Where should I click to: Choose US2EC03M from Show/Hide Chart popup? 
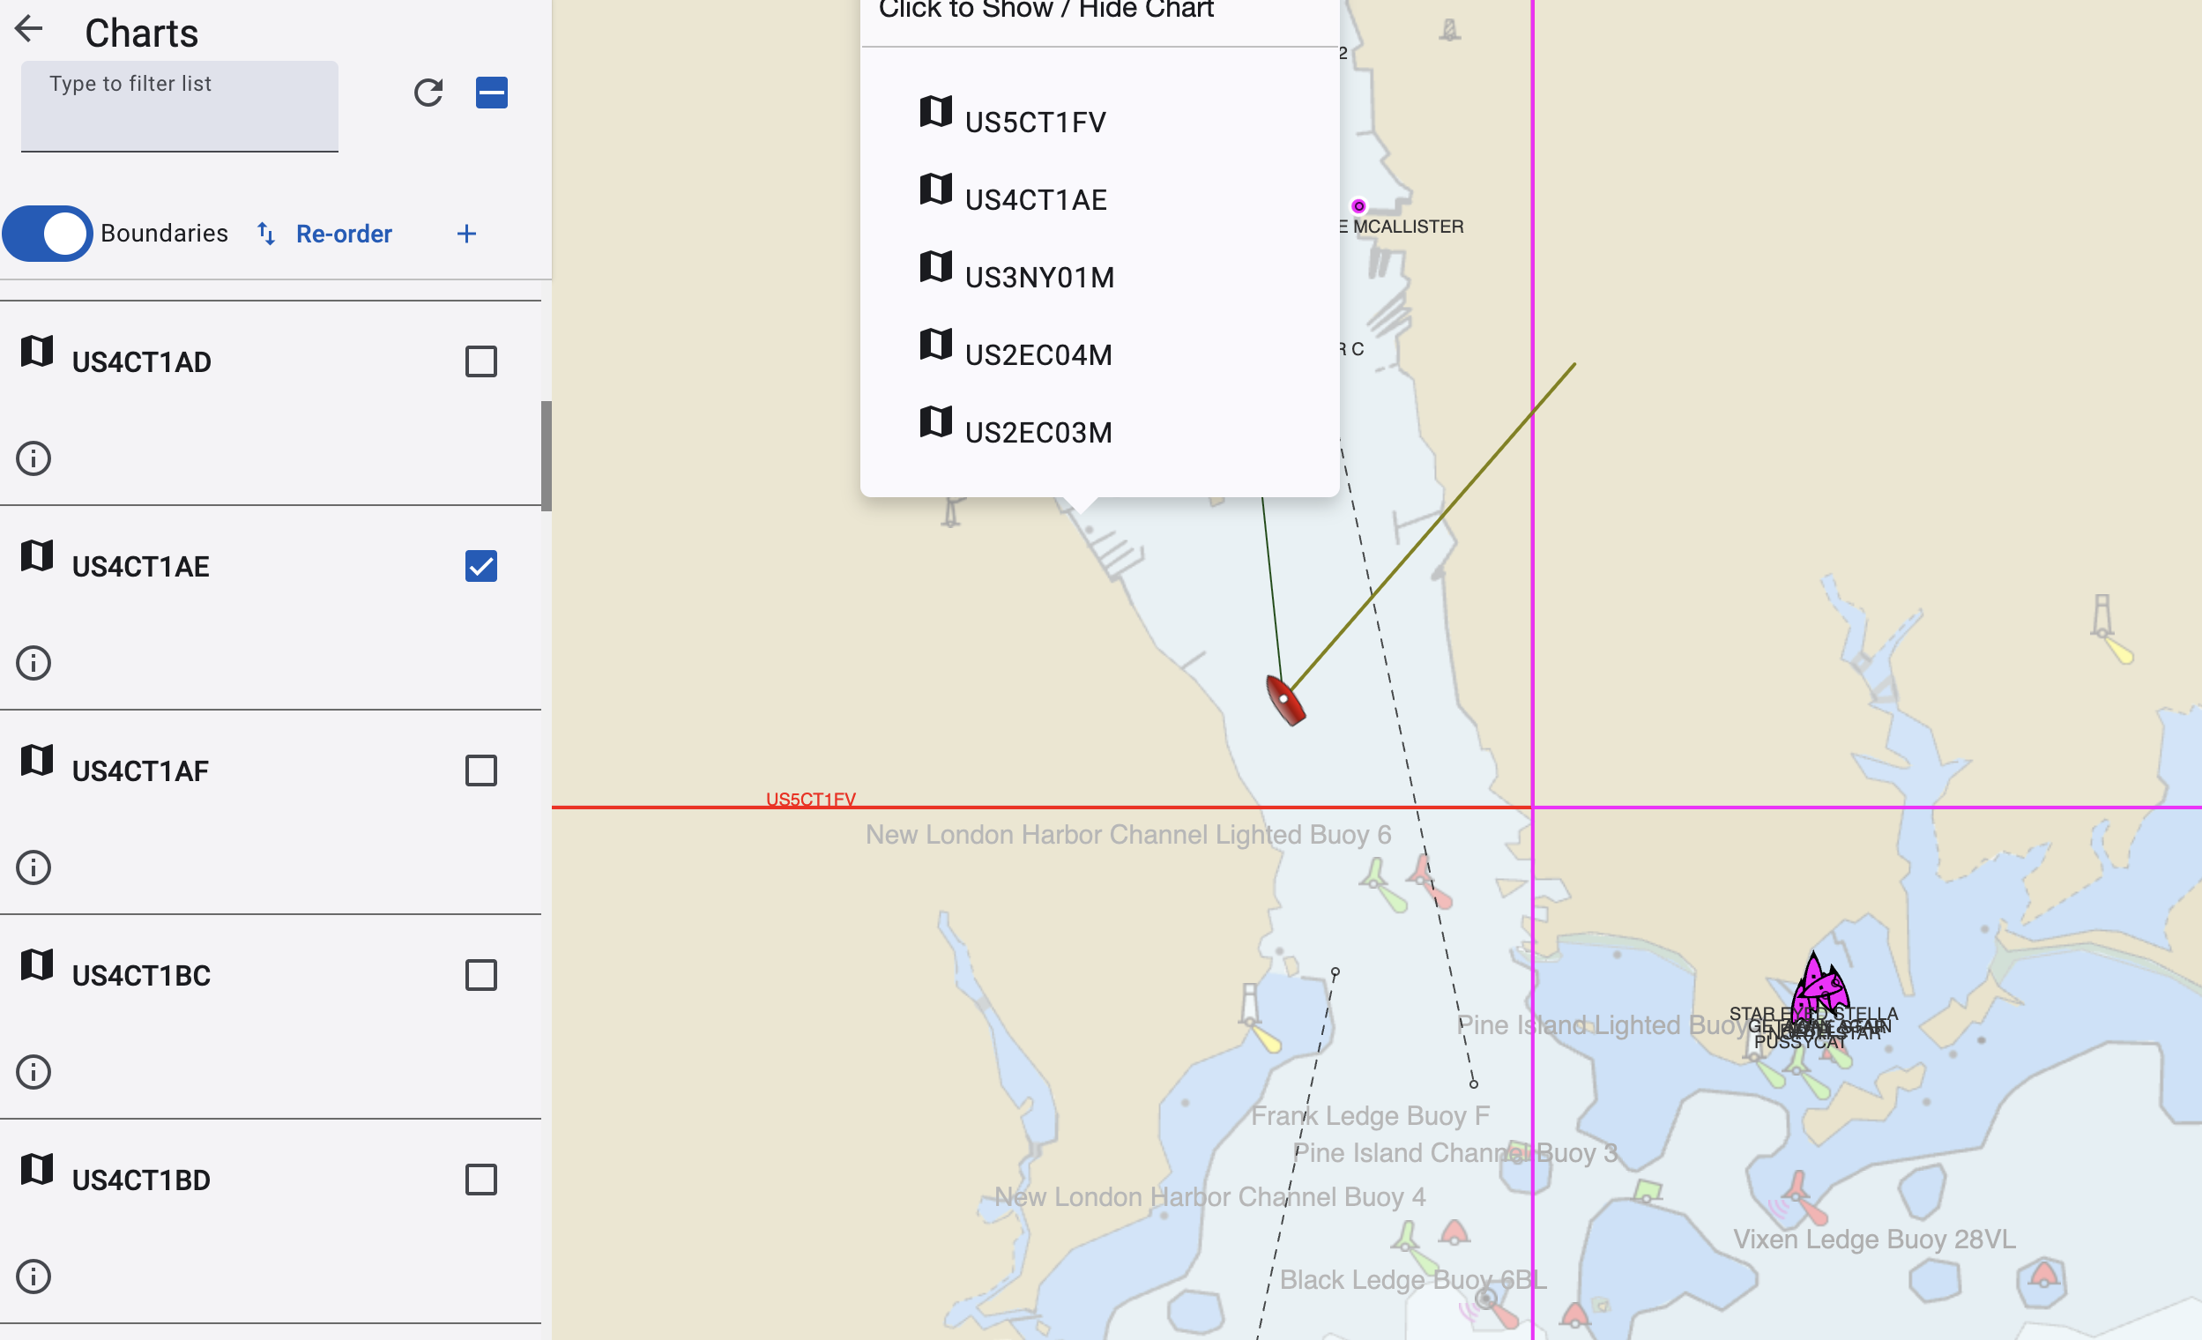[1038, 432]
